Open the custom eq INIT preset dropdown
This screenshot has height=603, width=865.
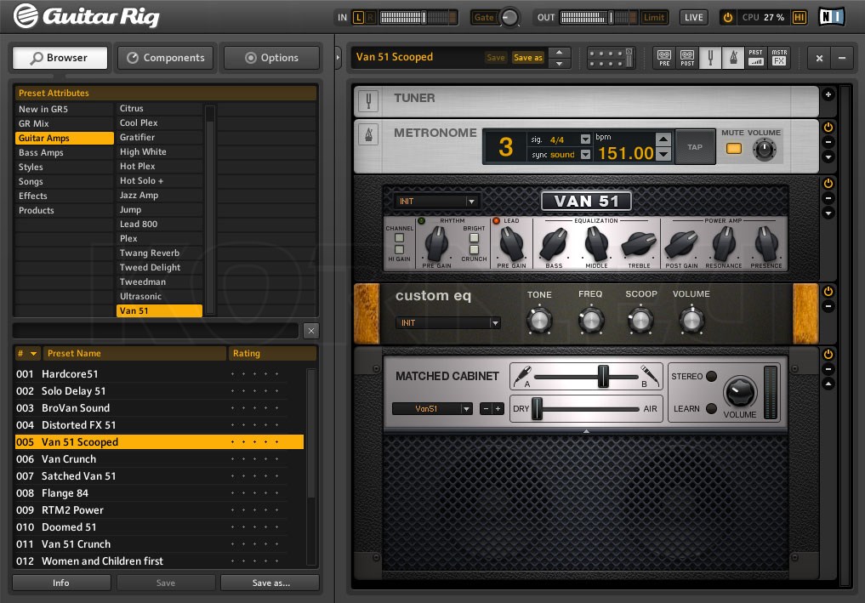point(447,322)
